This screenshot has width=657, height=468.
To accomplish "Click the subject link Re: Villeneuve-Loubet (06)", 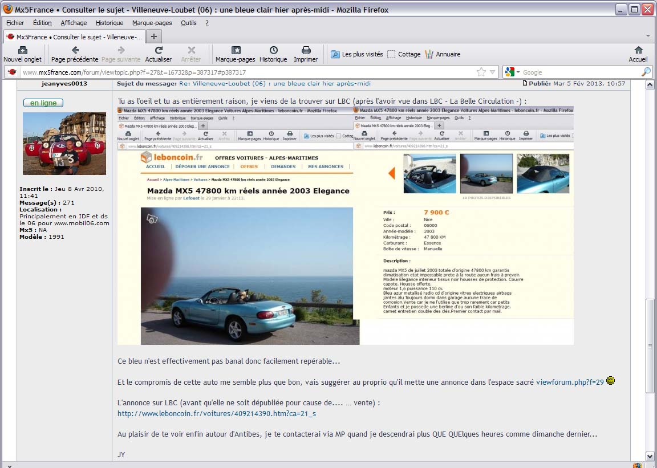I will point(275,83).
